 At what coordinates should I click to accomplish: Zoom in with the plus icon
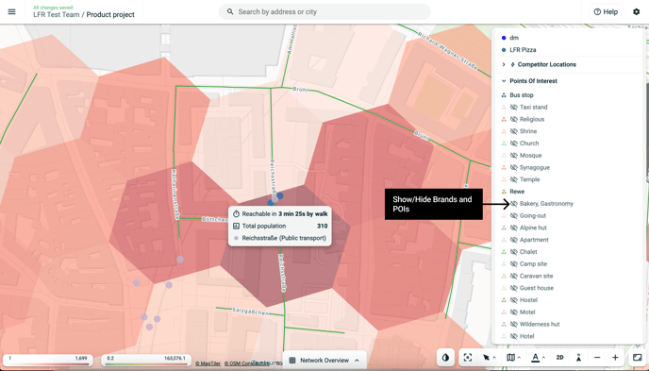tap(615, 358)
